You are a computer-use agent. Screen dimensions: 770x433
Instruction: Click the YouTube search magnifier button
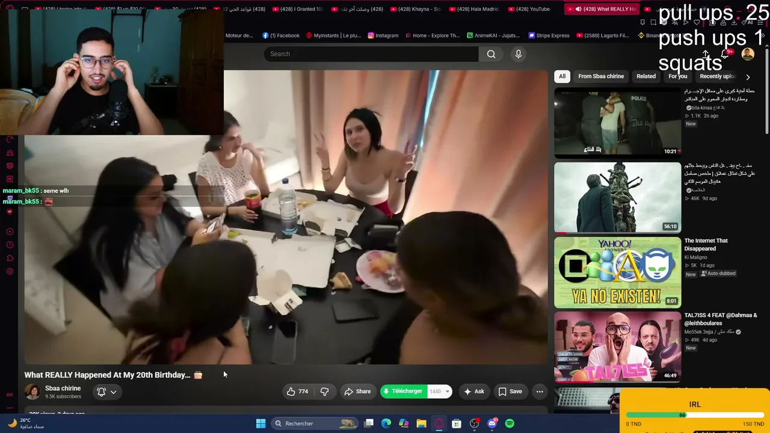(491, 54)
